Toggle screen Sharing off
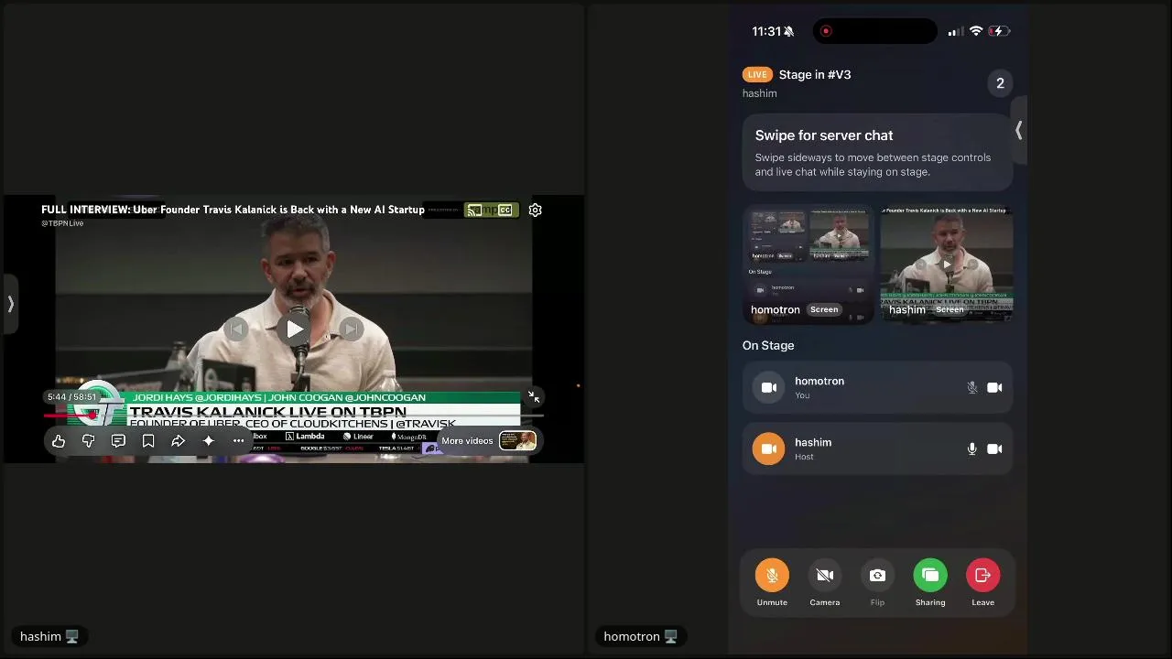This screenshot has width=1172, height=659. [930, 576]
